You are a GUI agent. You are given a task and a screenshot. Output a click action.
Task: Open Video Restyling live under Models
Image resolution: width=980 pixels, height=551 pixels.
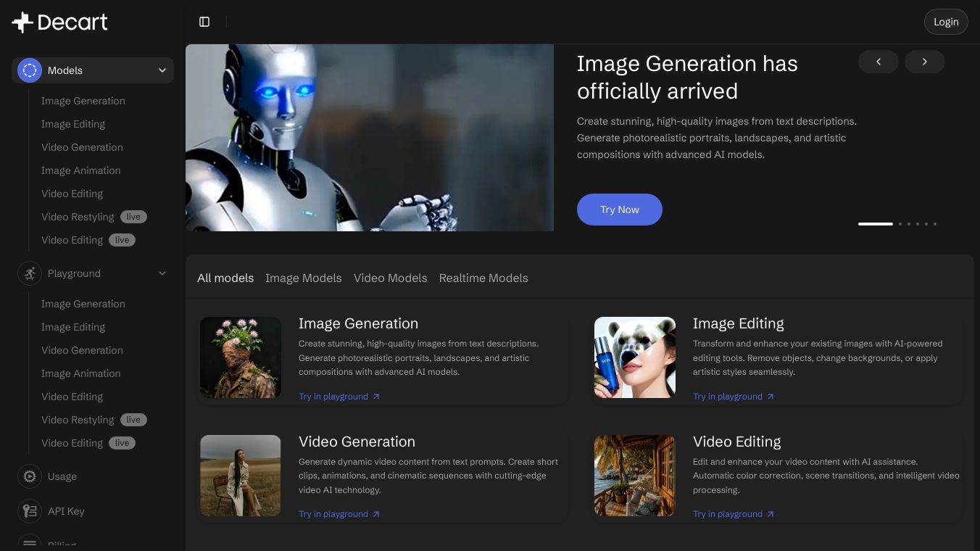pyautogui.click(x=78, y=217)
